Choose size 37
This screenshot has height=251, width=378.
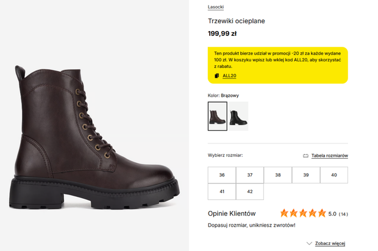[250, 175]
